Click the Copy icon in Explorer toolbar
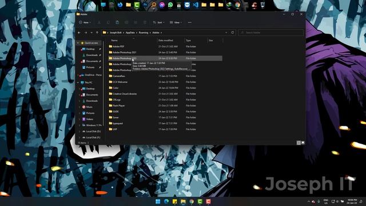This screenshot has height=206, width=366. coord(108,22)
